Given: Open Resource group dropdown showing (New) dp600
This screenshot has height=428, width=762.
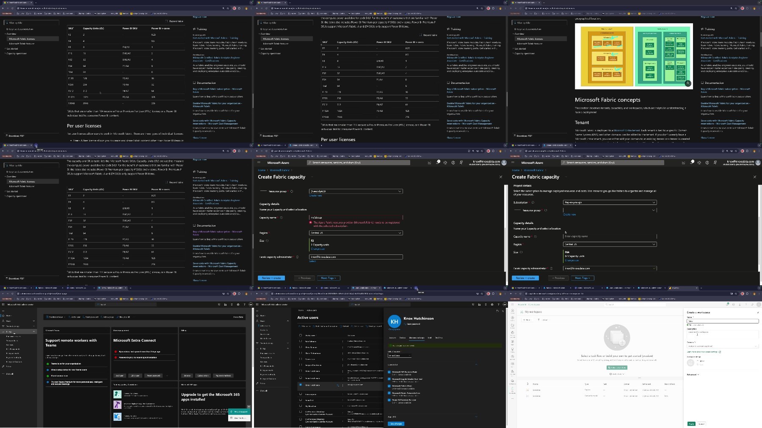Looking at the screenshot, I should coord(356,191).
